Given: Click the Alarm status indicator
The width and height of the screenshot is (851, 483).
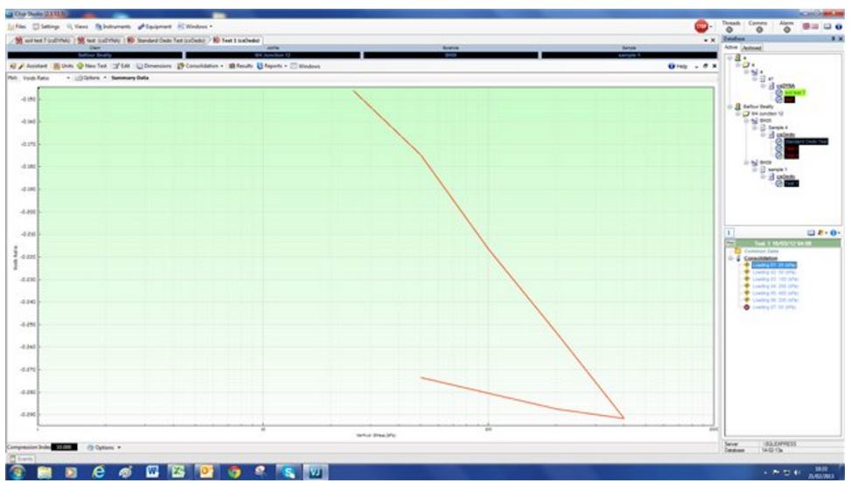Looking at the screenshot, I should click(x=786, y=30).
